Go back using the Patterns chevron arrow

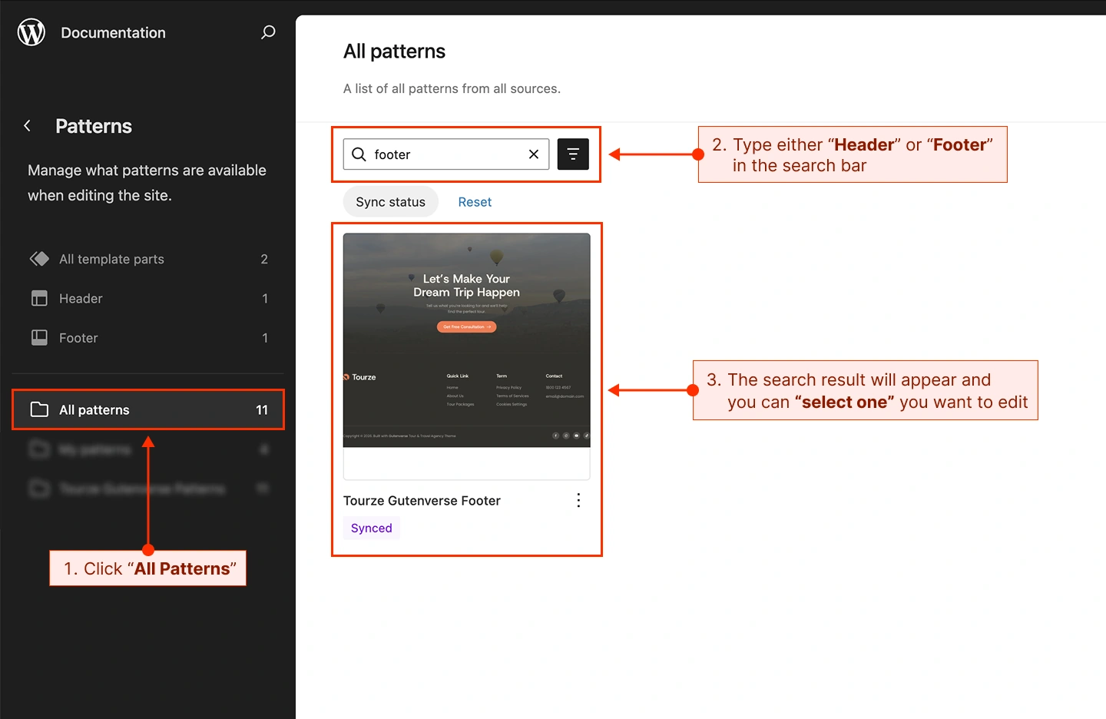[x=28, y=126]
